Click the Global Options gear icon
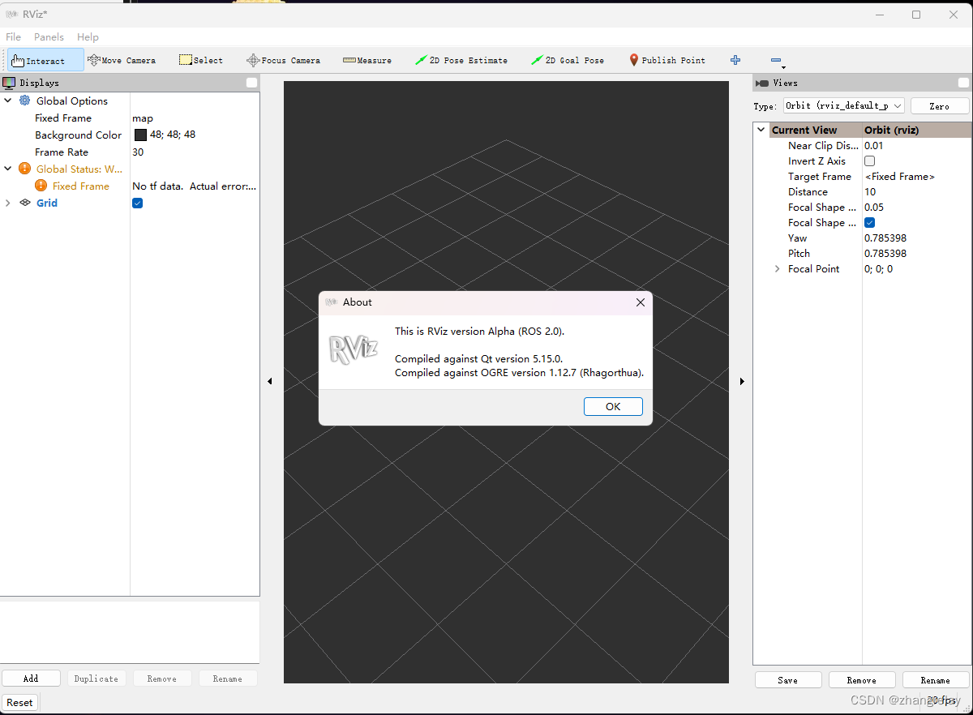The width and height of the screenshot is (973, 715). (25, 101)
